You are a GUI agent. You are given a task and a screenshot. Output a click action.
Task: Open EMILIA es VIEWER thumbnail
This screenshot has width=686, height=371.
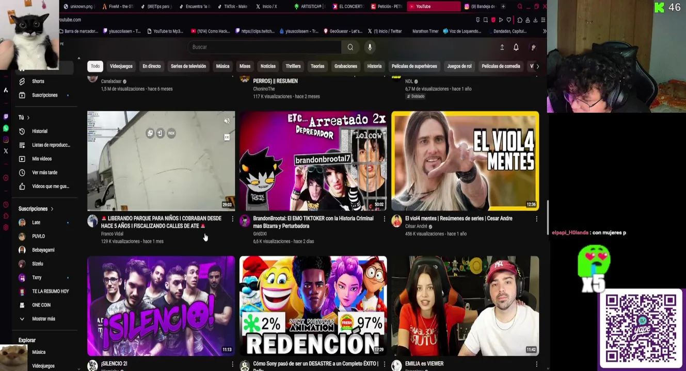pyautogui.click(x=465, y=306)
